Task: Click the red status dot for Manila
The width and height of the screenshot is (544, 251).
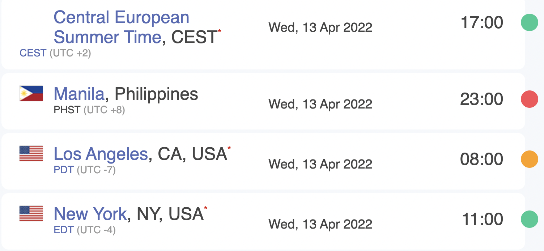Action: click(x=530, y=99)
